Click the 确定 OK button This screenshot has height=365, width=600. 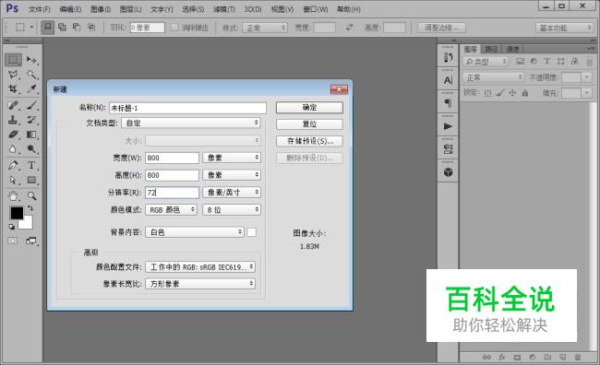pos(309,108)
